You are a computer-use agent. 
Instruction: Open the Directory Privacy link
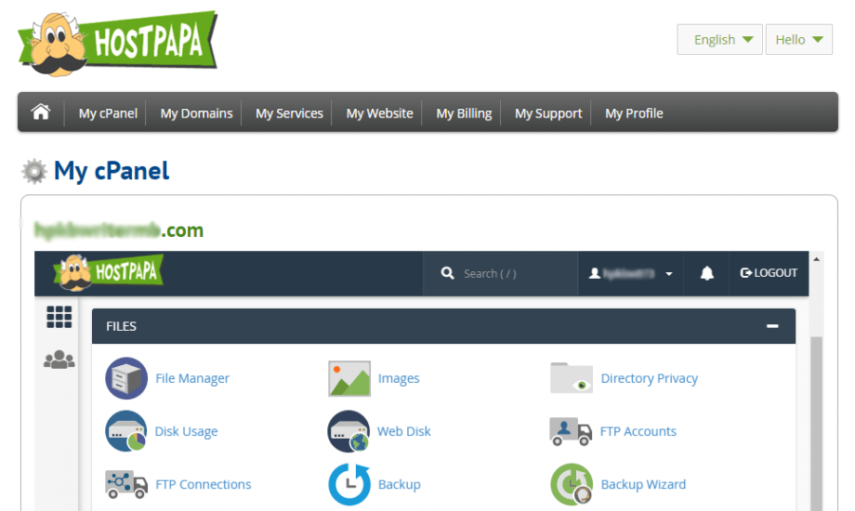(649, 378)
